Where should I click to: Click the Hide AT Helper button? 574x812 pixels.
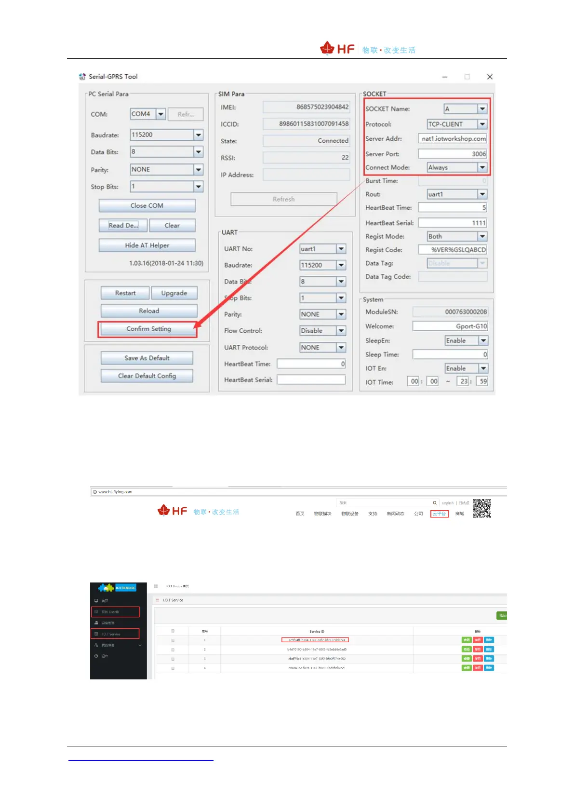pos(147,245)
